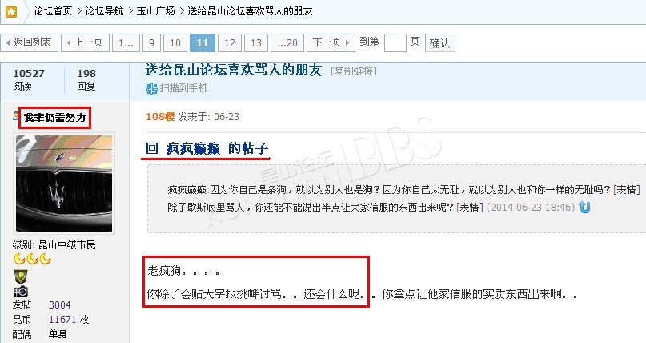646x343 pixels.
Task: Confirm page jump with 确认 button
Action: click(x=439, y=43)
